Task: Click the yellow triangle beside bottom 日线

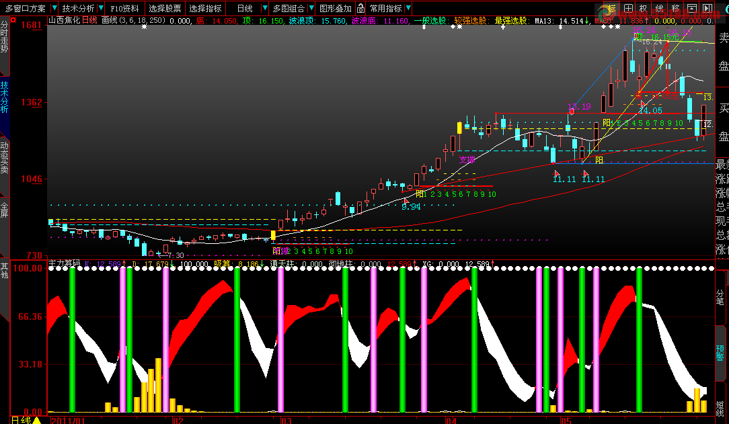Action: (x=37, y=420)
